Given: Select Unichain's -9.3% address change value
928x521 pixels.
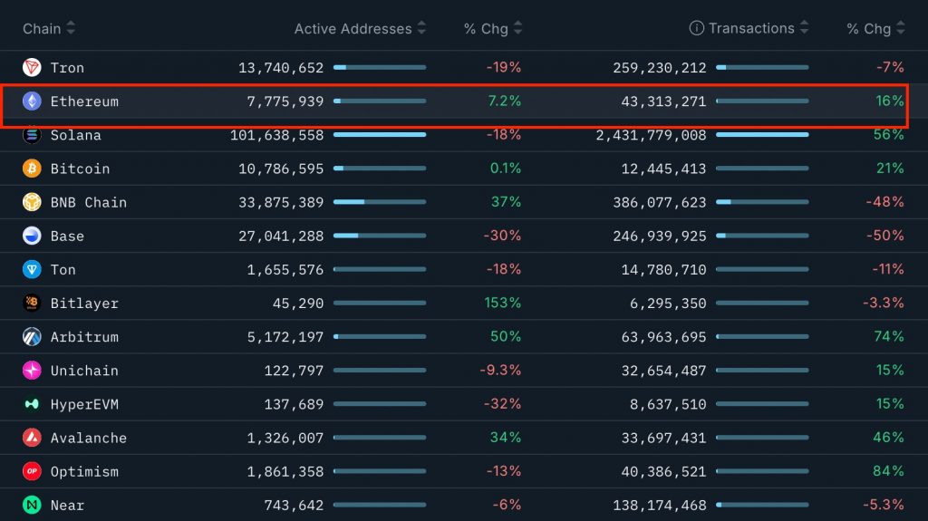Looking at the screenshot, I should [500, 371].
